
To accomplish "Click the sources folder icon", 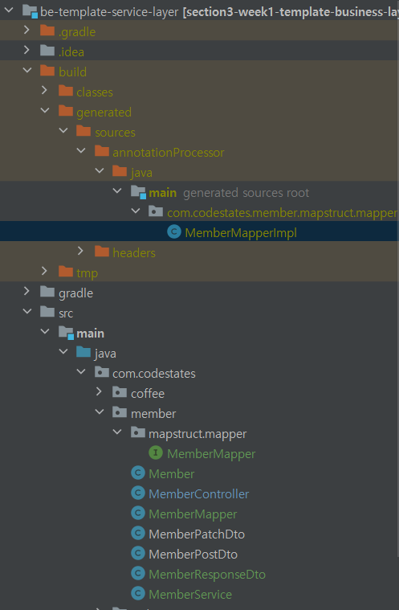I will 83,132.
